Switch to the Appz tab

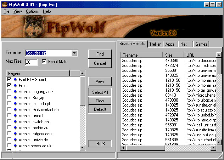(x=170, y=44)
